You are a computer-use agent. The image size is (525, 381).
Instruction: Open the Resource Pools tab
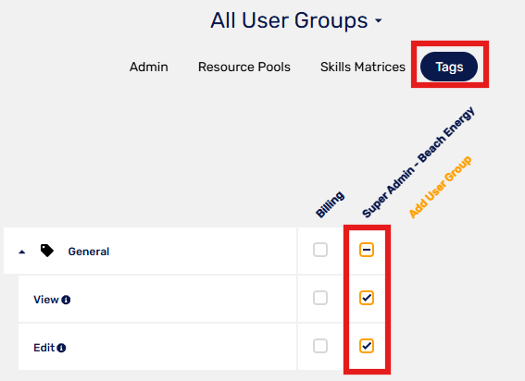(x=244, y=67)
